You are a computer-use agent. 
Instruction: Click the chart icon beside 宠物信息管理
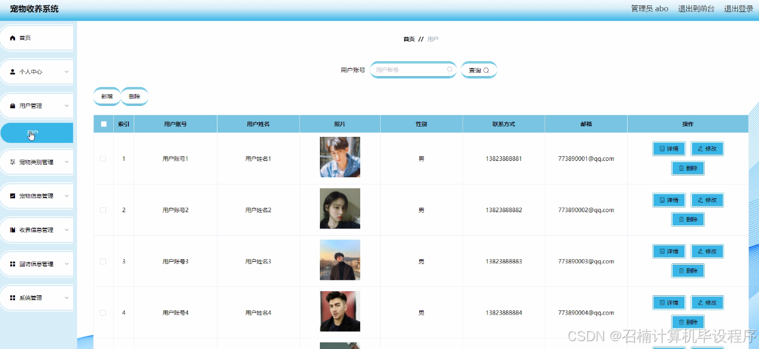pos(13,196)
